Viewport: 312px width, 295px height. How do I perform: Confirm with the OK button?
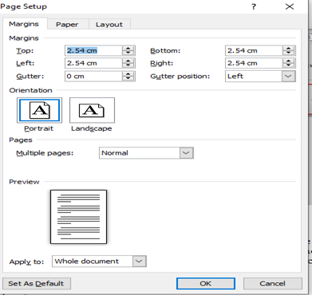(206, 284)
